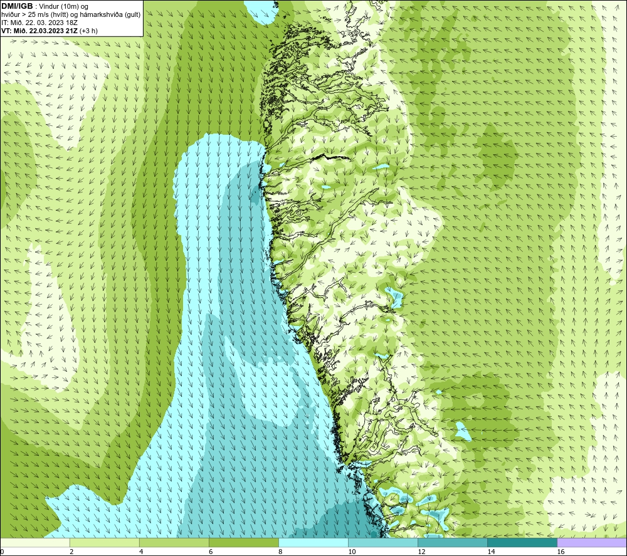Click the 12–14 m/s teal legend swatch
Image resolution: width=627 pixels, height=556 pixels.
pyautogui.click(x=453, y=542)
